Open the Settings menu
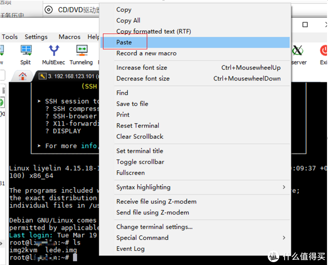Screen dimensions: 328x265 36,37
